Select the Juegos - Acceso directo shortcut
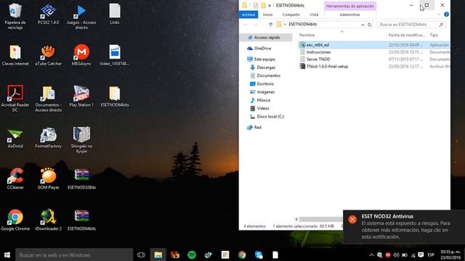This screenshot has height=261, width=465. tap(81, 17)
